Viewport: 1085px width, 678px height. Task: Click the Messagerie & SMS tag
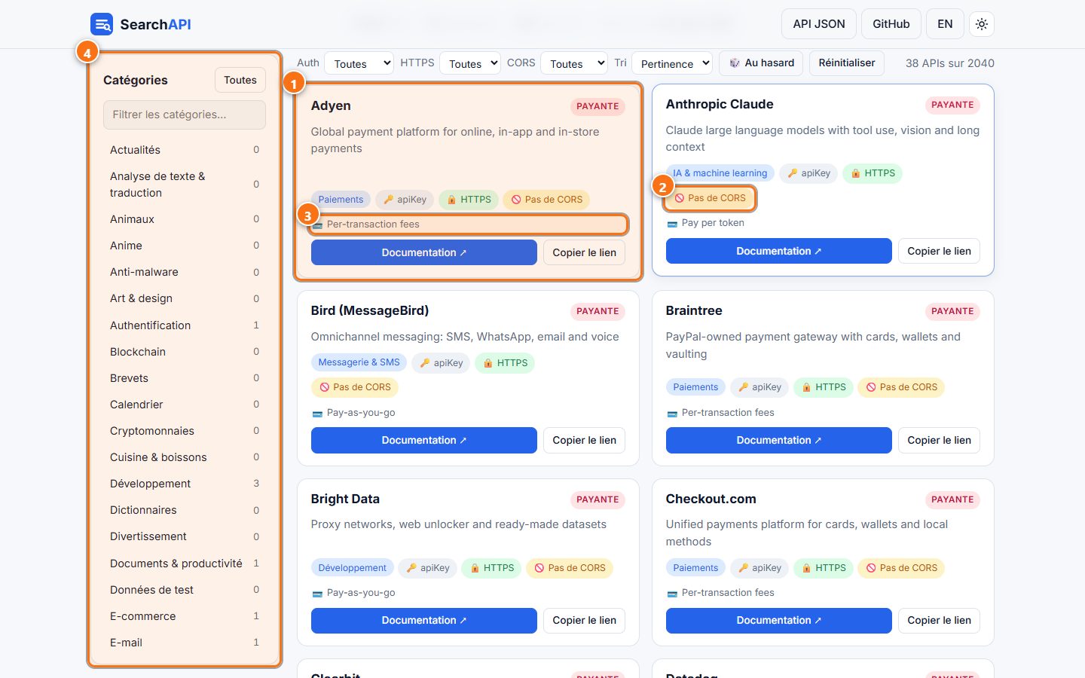tap(359, 362)
